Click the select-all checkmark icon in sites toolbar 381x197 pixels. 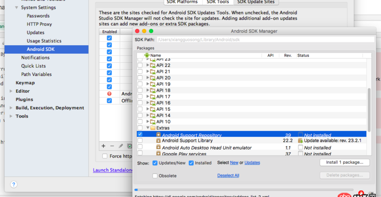point(130,146)
